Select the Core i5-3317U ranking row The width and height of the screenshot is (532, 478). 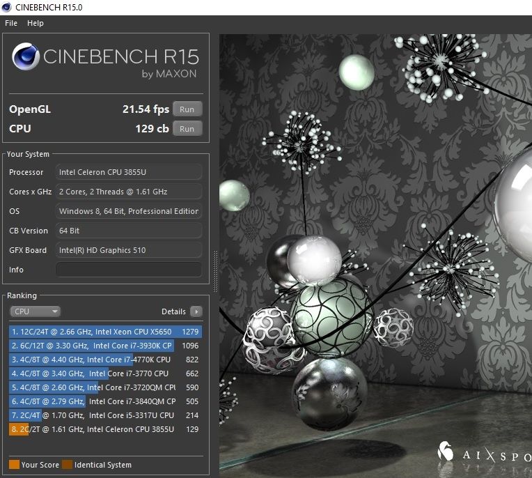point(105,415)
